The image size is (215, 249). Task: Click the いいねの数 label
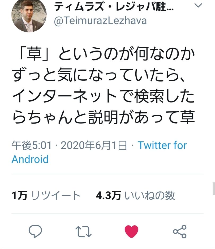pos(150,195)
